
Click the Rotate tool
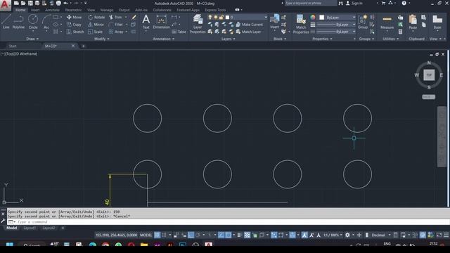pyautogui.click(x=96, y=17)
